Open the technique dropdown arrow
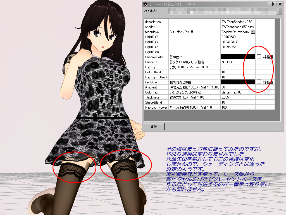 (253, 32)
